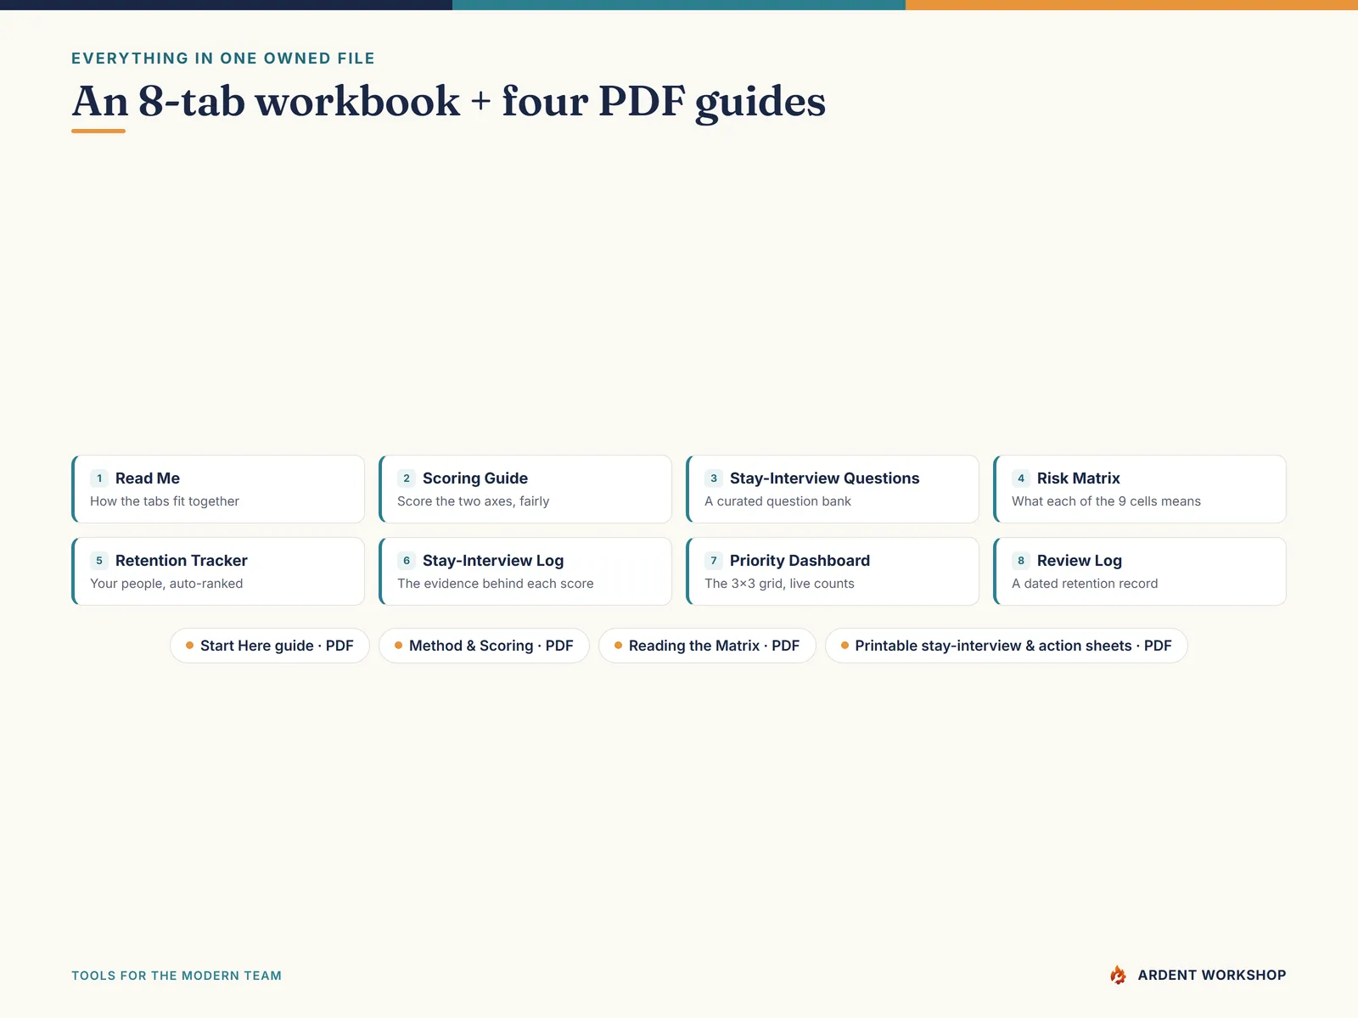The height and width of the screenshot is (1018, 1358).
Task: Click number badge 2 beside Scoring Guide
Action: click(x=407, y=478)
